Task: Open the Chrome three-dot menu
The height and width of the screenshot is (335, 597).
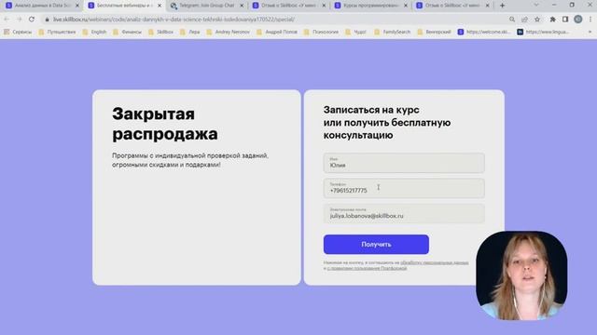Action: pyautogui.click(x=590, y=20)
